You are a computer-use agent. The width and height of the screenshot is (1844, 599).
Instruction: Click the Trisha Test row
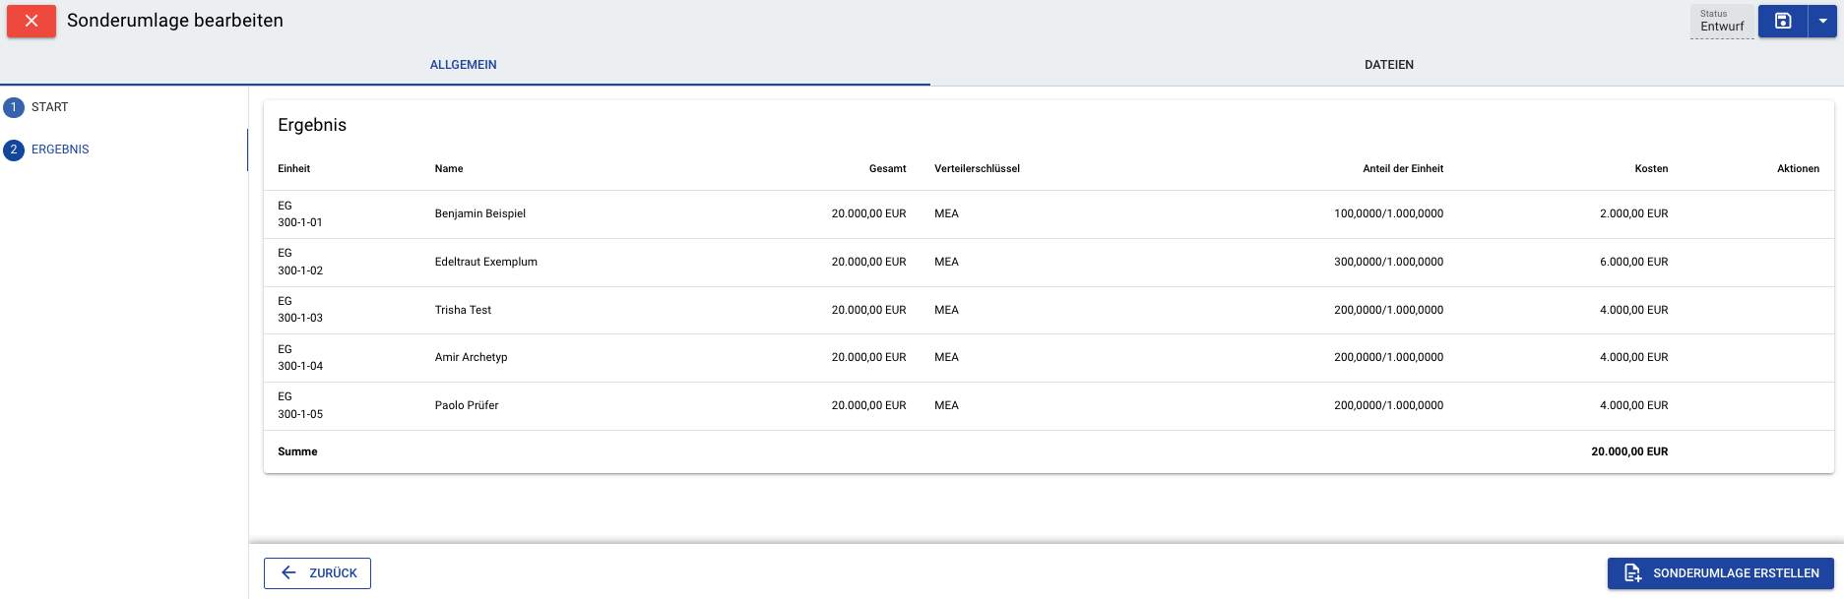click(1049, 310)
